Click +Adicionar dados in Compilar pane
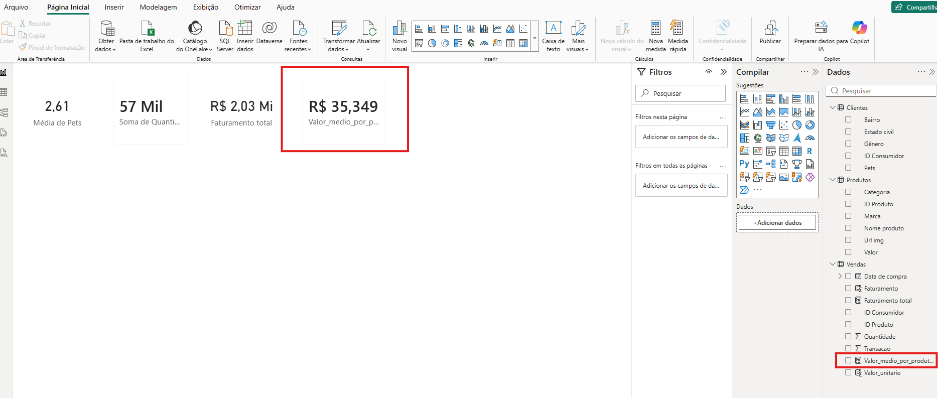Screen dimensions: 938x398 (x=777, y=222)
